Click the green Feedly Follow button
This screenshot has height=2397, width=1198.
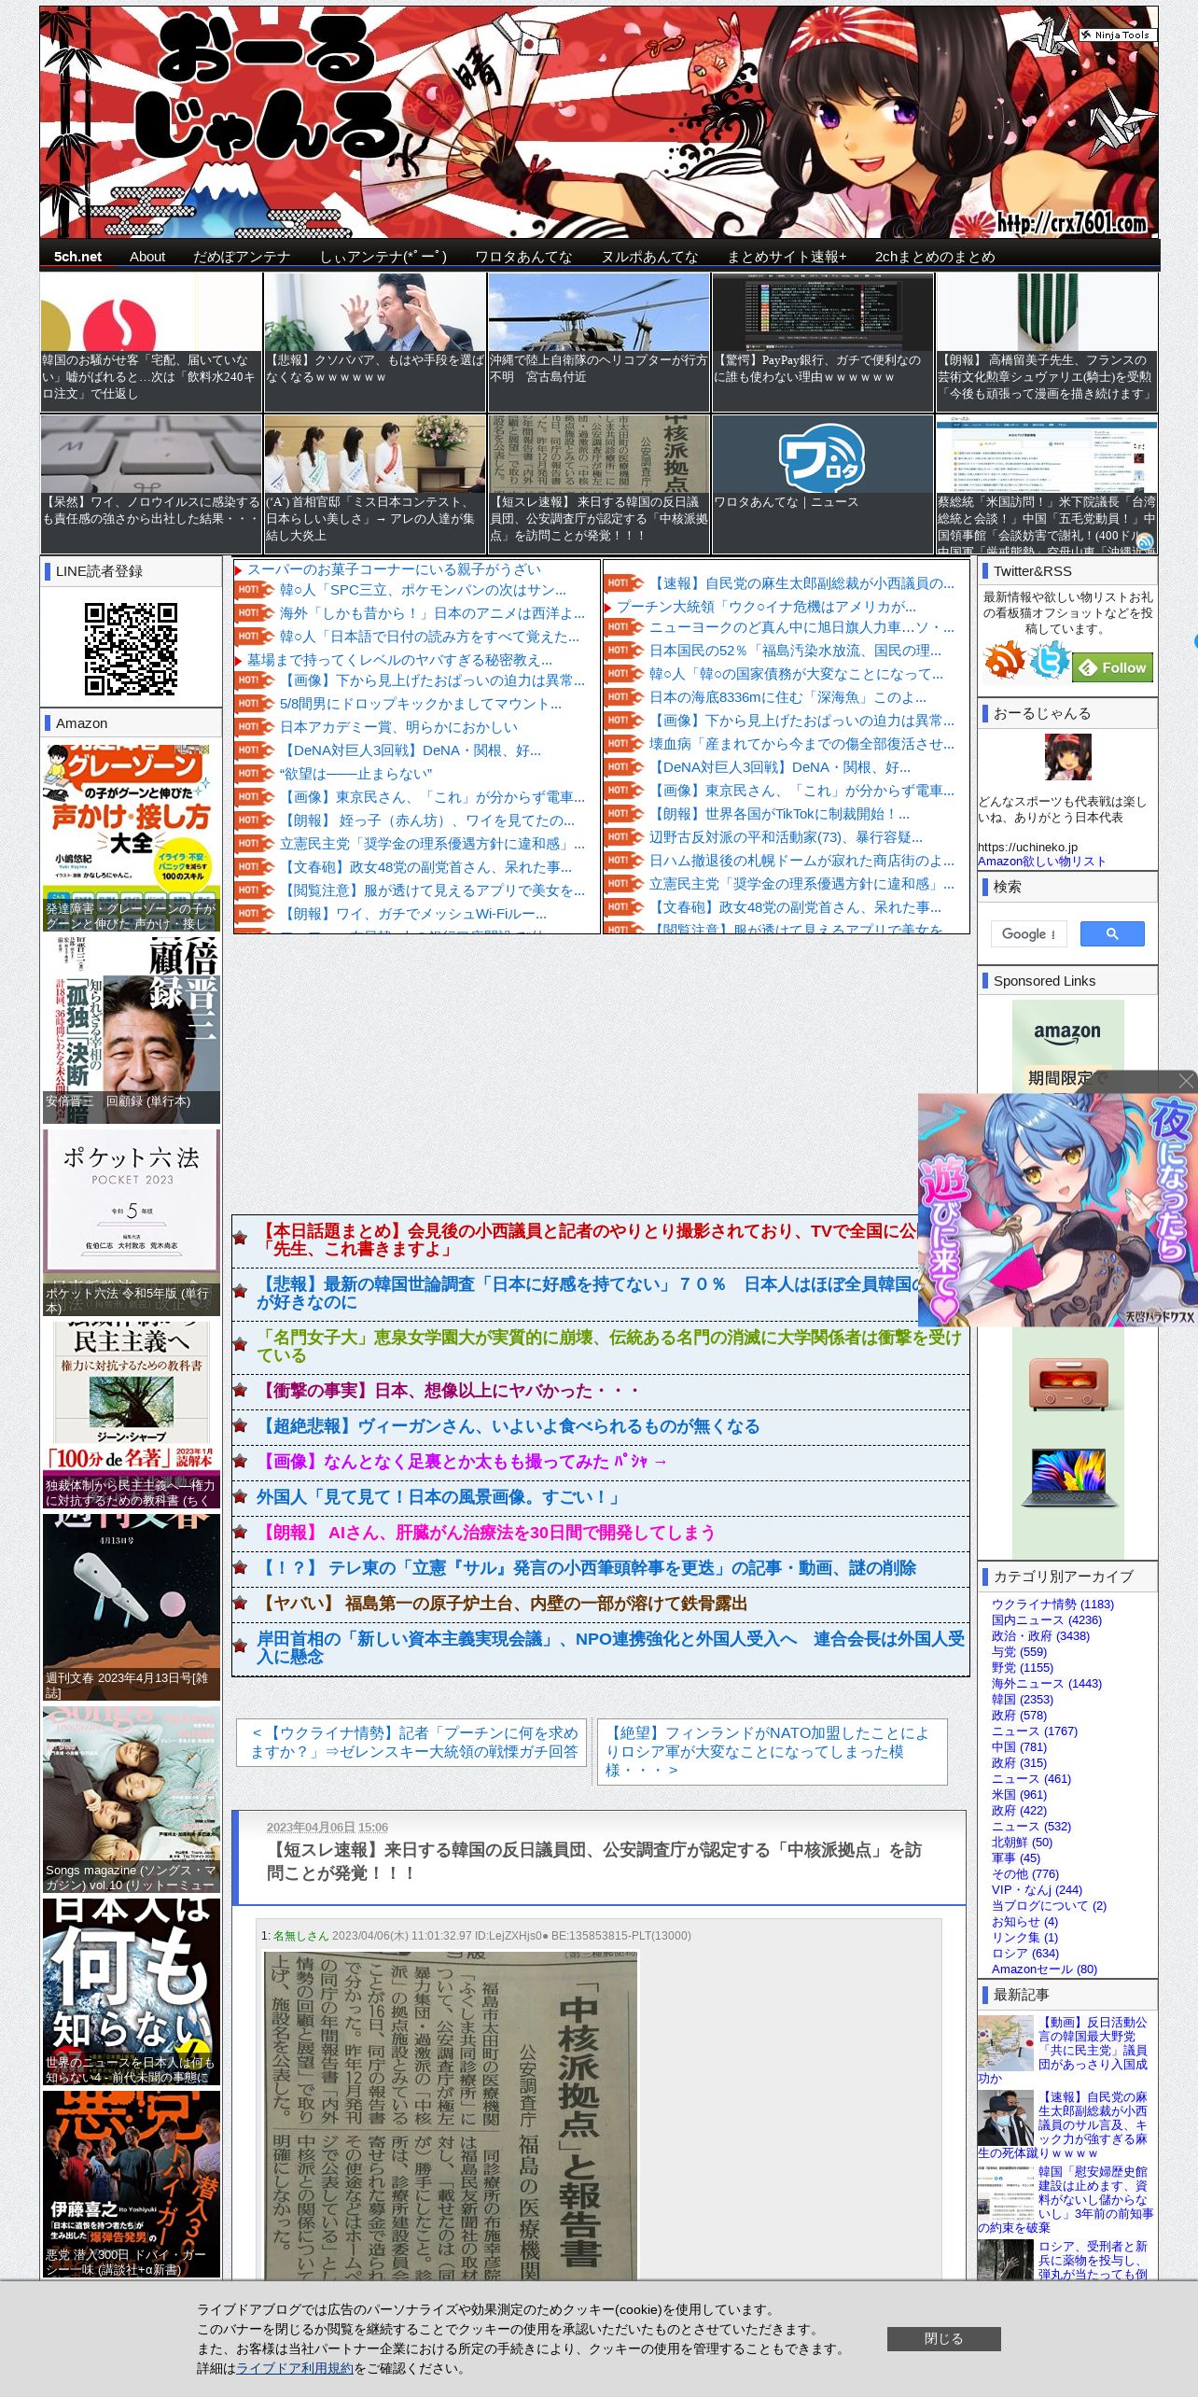1113,667
